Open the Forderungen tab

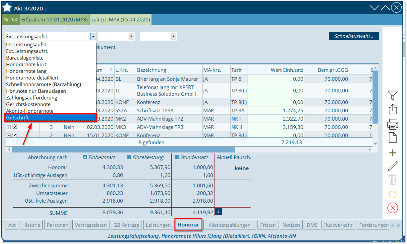373,225
